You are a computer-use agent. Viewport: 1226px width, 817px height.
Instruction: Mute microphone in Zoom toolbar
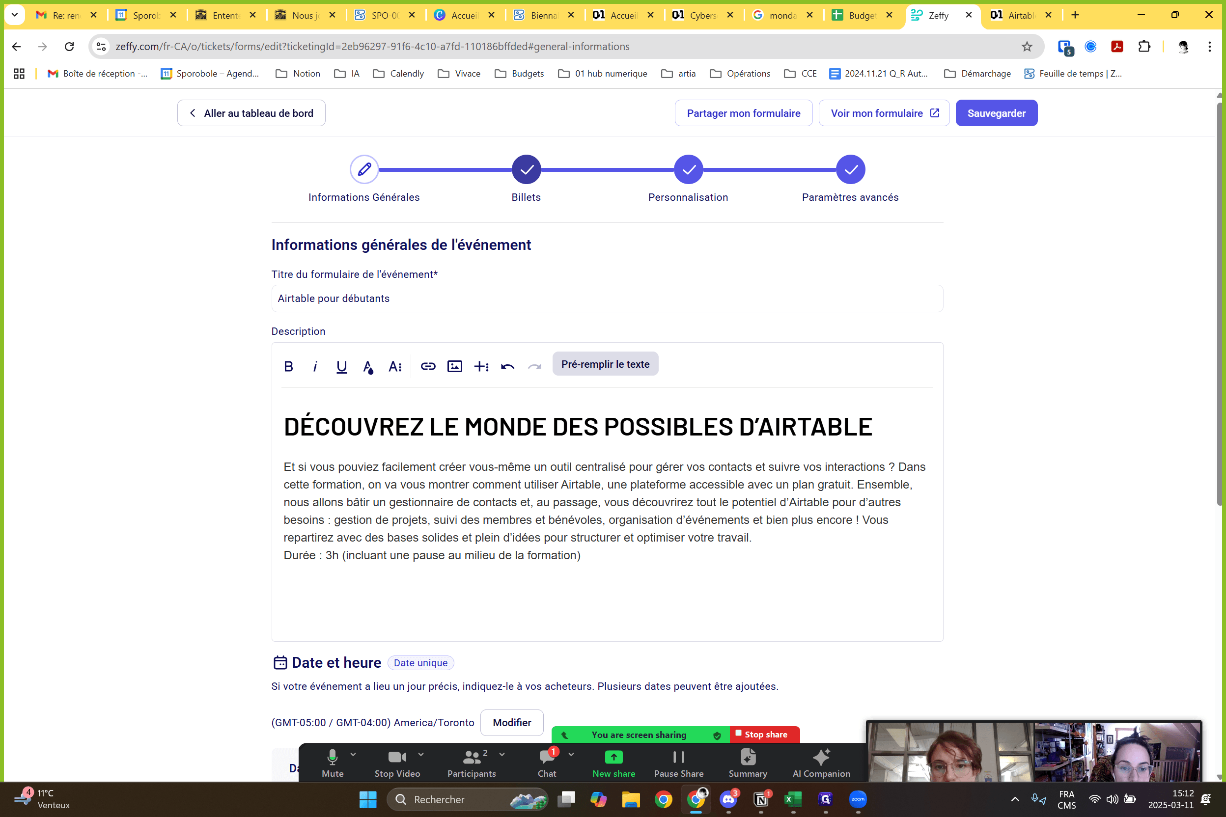333,763
